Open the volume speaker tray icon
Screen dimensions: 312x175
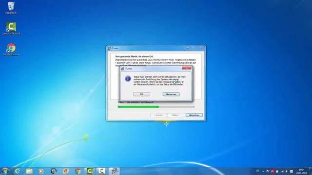[287, 171]
